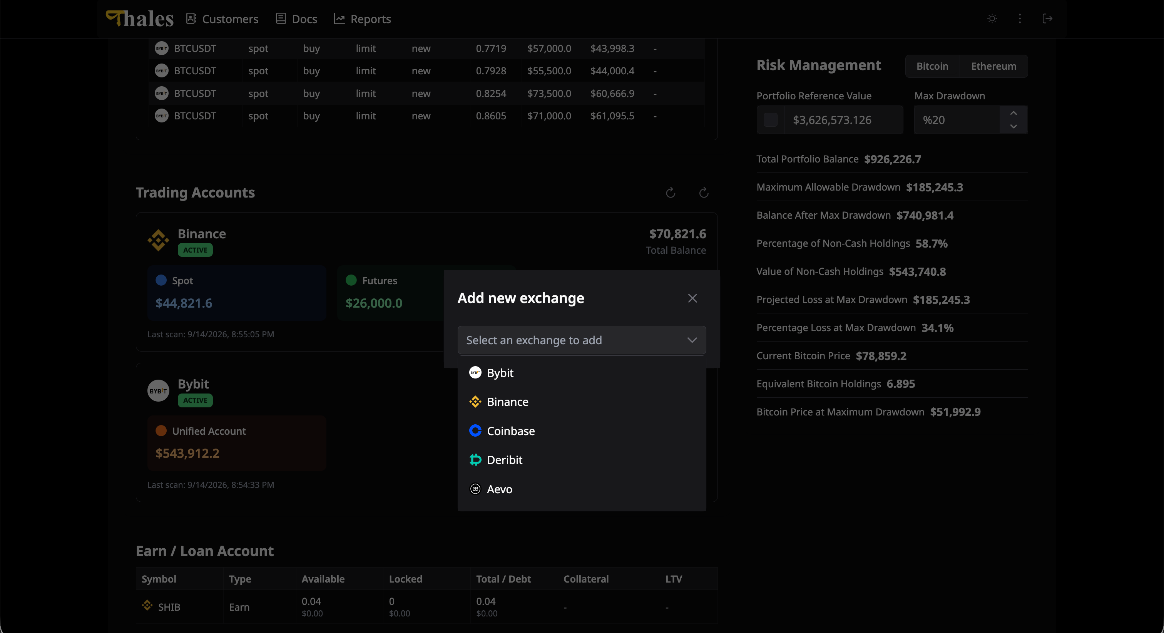Click the Bybit logo in Trading Accounts card
Viewport: 1164px width, 633px height.
[158, 391]
